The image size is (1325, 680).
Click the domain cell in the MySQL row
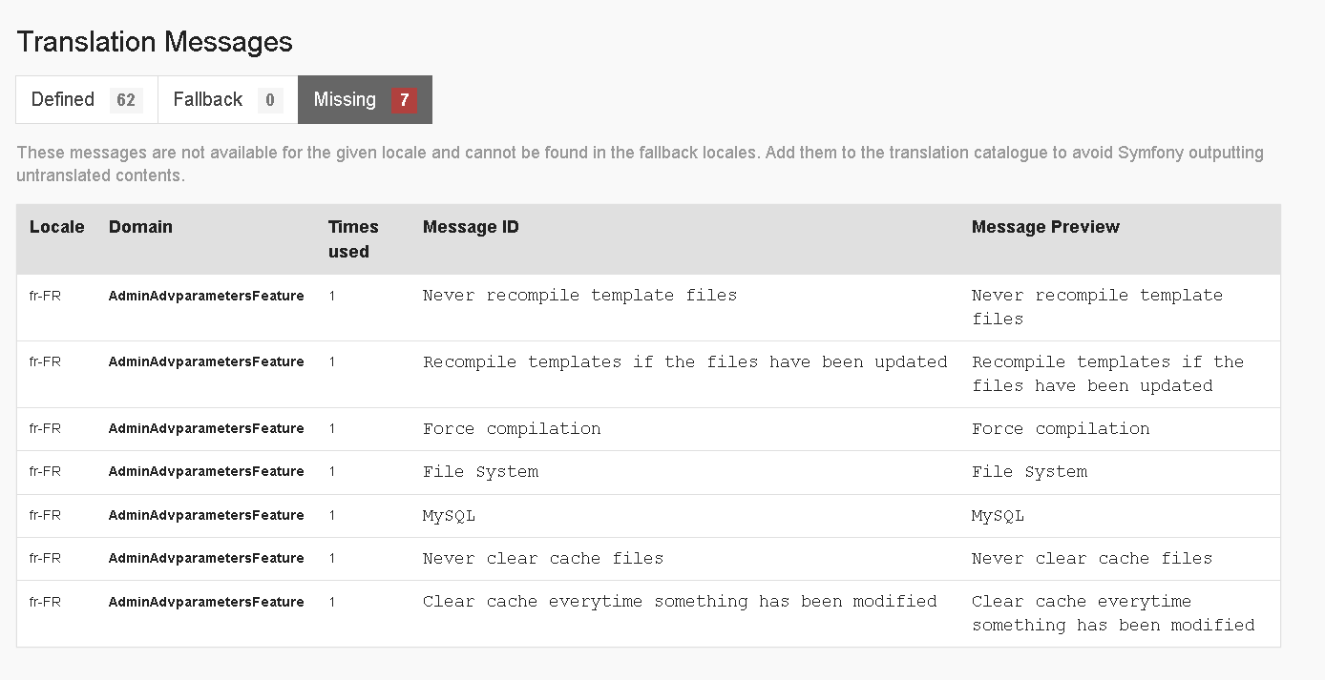coord(206,516)
